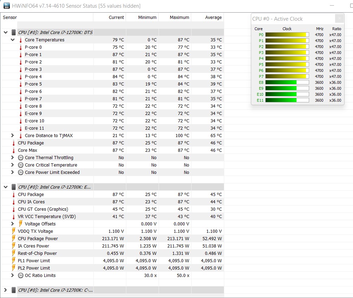
Task: Expand Core Distance to TjMAX
Action: click(13, 135)
